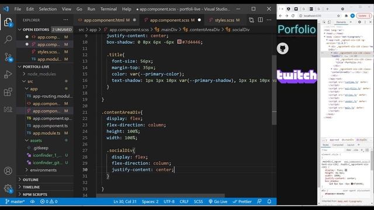Expand the node_modules folder
Viewport: 374px width, 210px height.
tap(41, 74)
